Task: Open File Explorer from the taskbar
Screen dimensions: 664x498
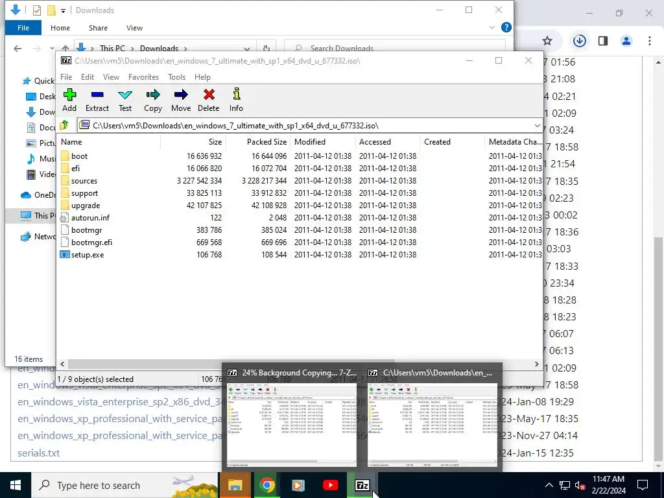Action: (x=235, y=485)
